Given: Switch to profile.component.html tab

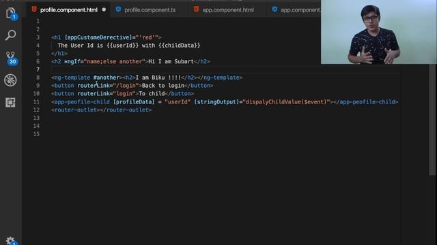Looking at the screenshot, I should pos(69,10).
